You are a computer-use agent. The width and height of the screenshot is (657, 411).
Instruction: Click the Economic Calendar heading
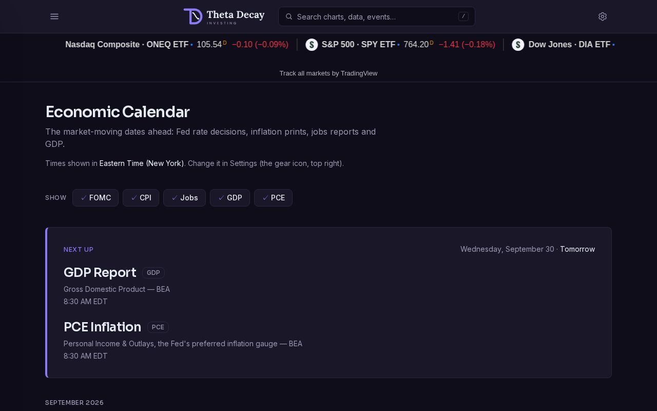point(118,111)
